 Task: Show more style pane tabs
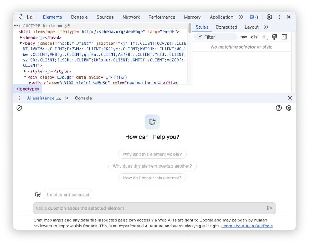click(x=266, y=27)
